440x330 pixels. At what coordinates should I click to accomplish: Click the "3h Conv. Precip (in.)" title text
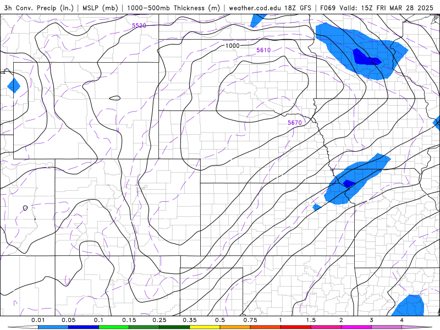point(38,8)
